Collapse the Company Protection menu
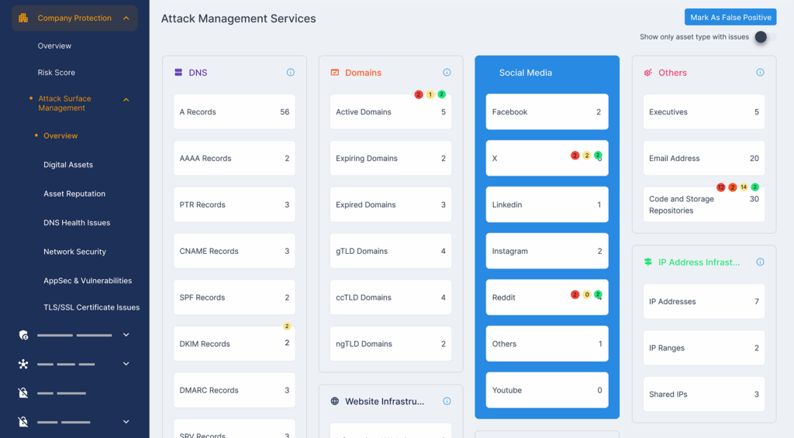 tap(126, 19)
